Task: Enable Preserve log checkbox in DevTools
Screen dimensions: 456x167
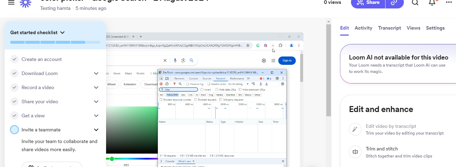Action: pyautogui.click(x=188, y=84)
